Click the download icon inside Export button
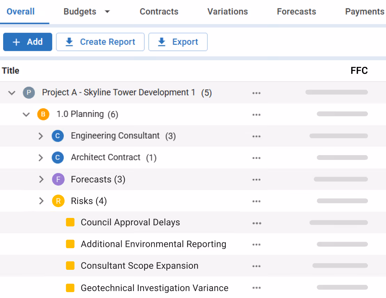The width and height of the screenshot is (386, 298). (161, 42)
